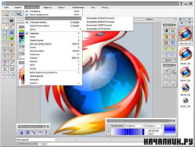The height and width of the screenshot is (147, 195).
Task: Click the orange letter S effect icon
Action: tap(166, 37)
